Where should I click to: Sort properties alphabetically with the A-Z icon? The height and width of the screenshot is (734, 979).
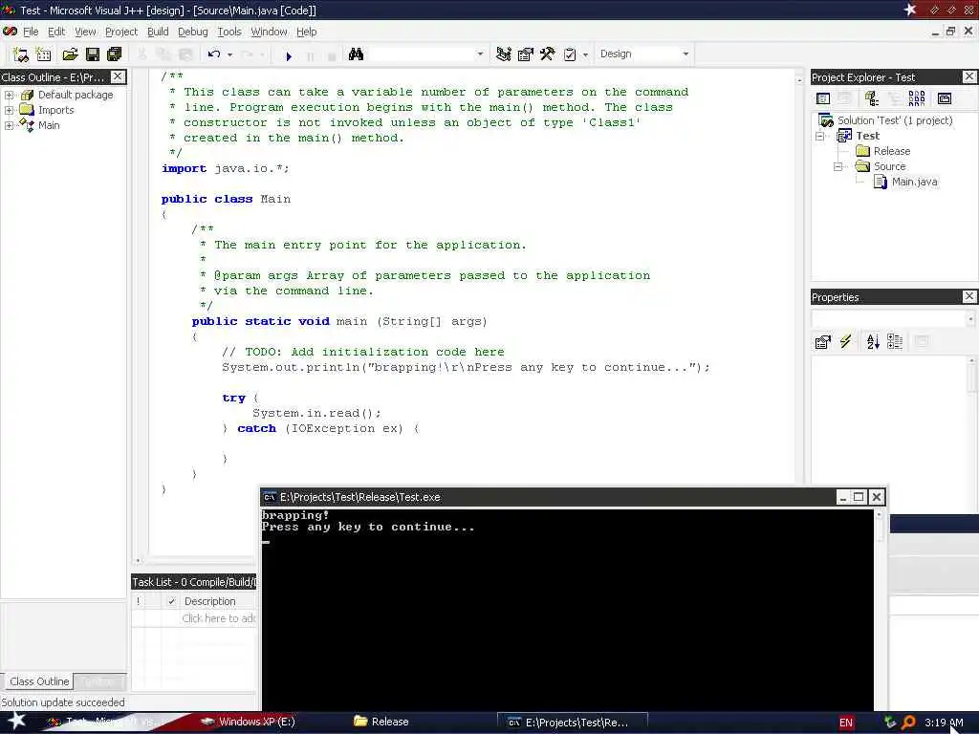[x=873, y=341]
